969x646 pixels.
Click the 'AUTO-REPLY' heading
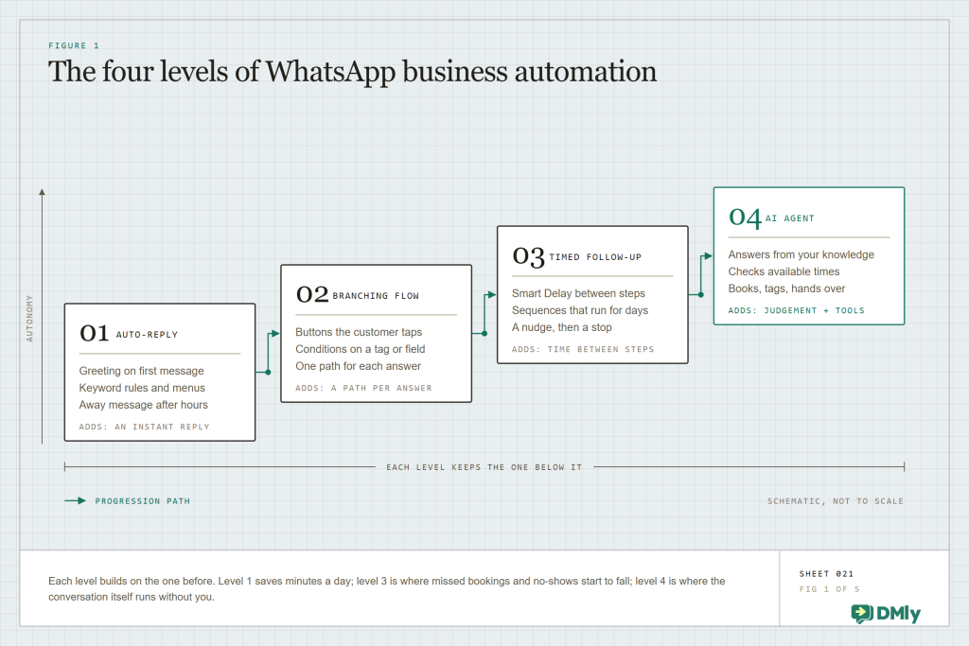click(x=147, y=335)
